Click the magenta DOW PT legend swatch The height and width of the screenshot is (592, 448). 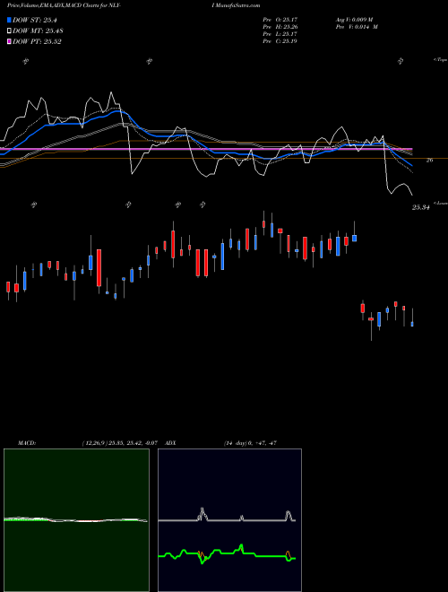[x=9, y=41]
